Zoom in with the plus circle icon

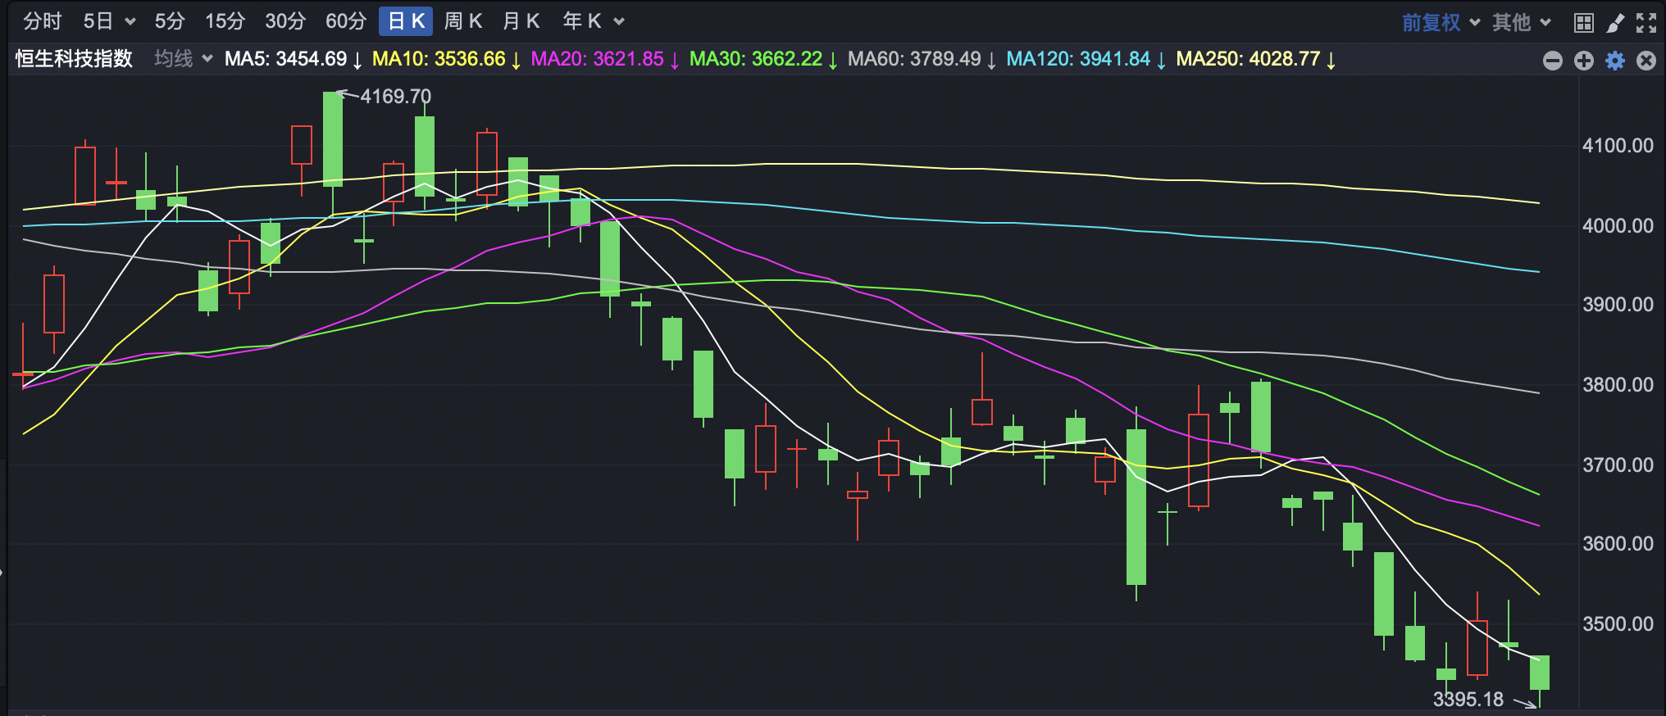pos(1584,60)
